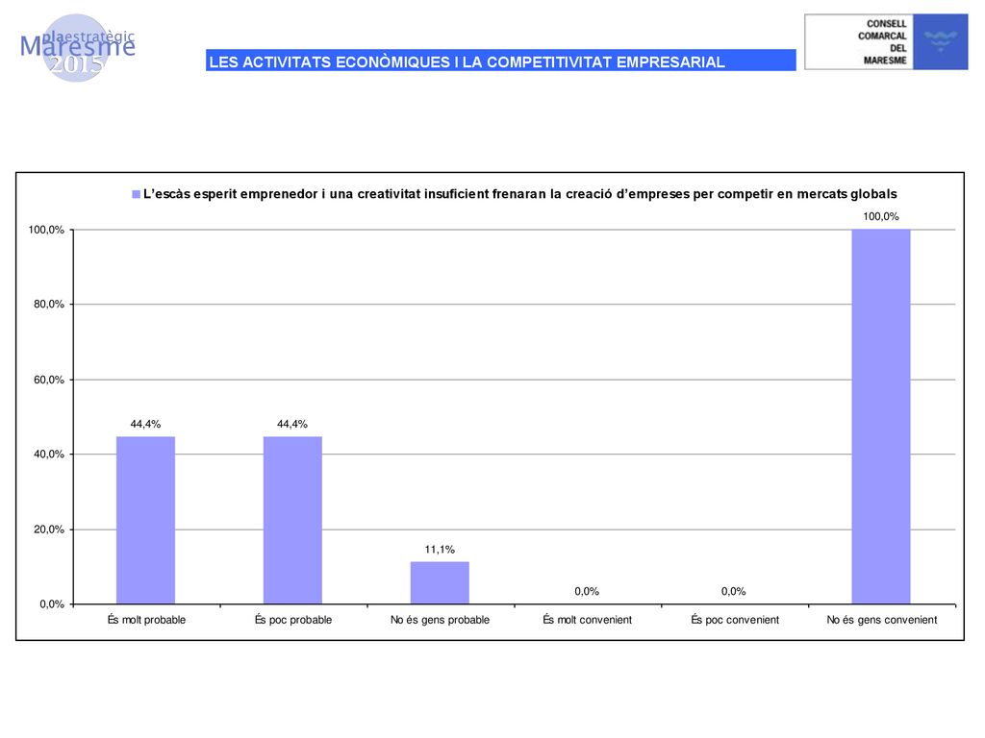
Task: Click the 80,0% y-axis tick label
Action: pos(49,305)
